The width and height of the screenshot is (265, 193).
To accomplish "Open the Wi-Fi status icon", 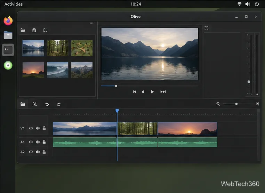I will point(239,4).
